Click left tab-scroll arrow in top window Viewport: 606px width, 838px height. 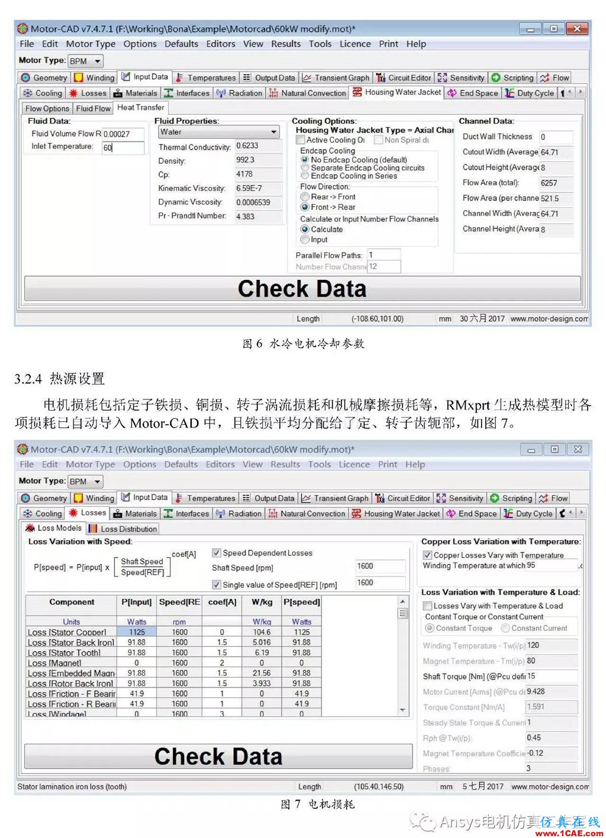tap(570, 92)
